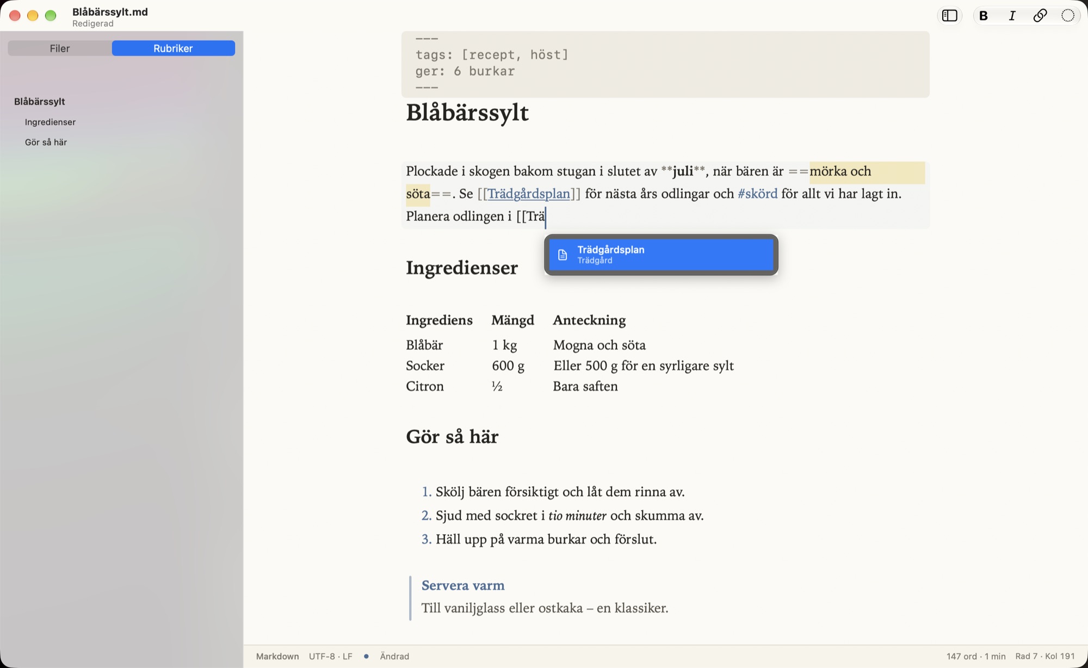Jump to Blåbärssylt heading in outline

tap(39, 102)
